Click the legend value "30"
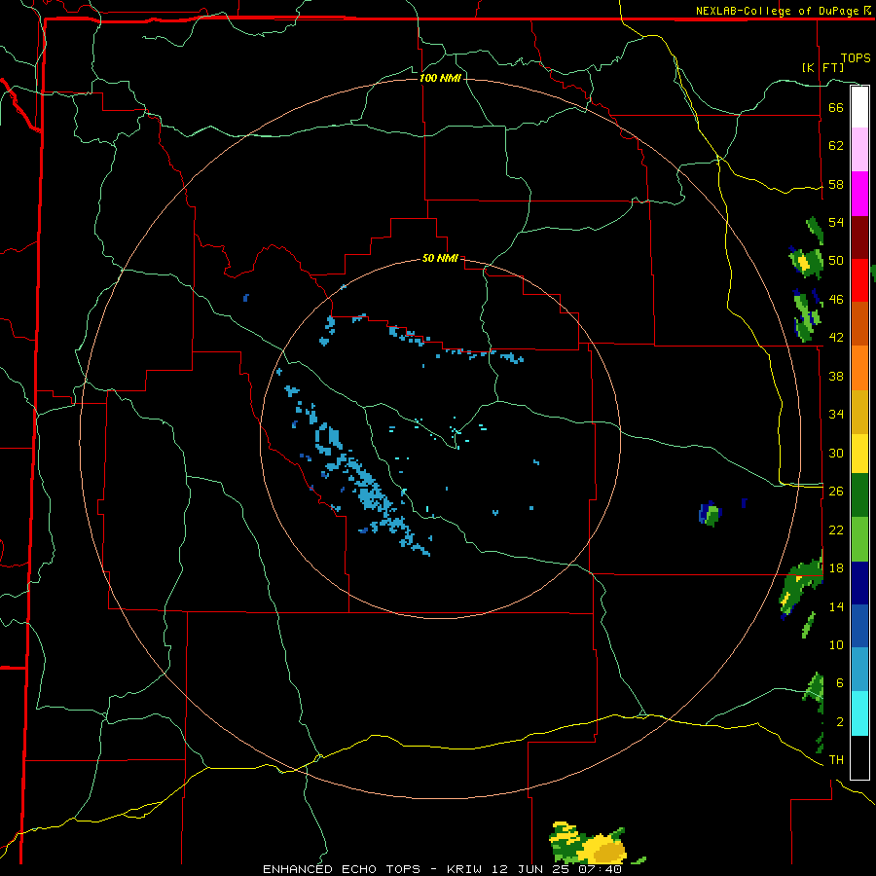The width and height of the screenshot is (876, 876). point(836,453)
